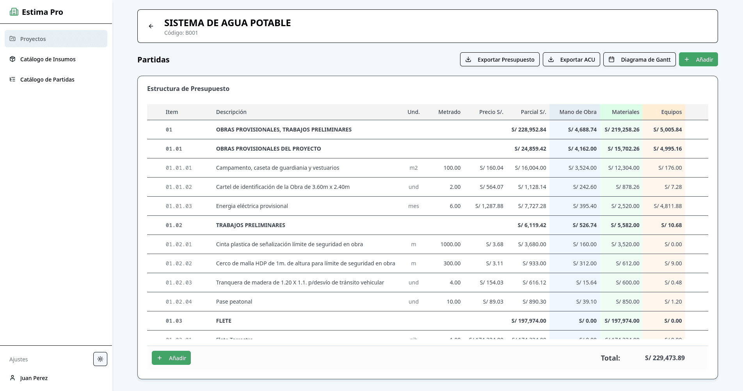Select the Pase peatonal row

427,302
